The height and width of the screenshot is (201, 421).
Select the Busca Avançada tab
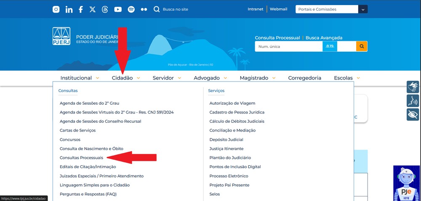(324, 38)
